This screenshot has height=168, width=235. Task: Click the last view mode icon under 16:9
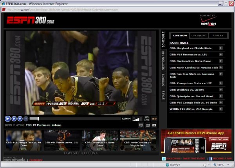[x=154, y=125]
